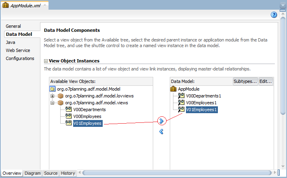Click the Edit... button

pos(266,81)
